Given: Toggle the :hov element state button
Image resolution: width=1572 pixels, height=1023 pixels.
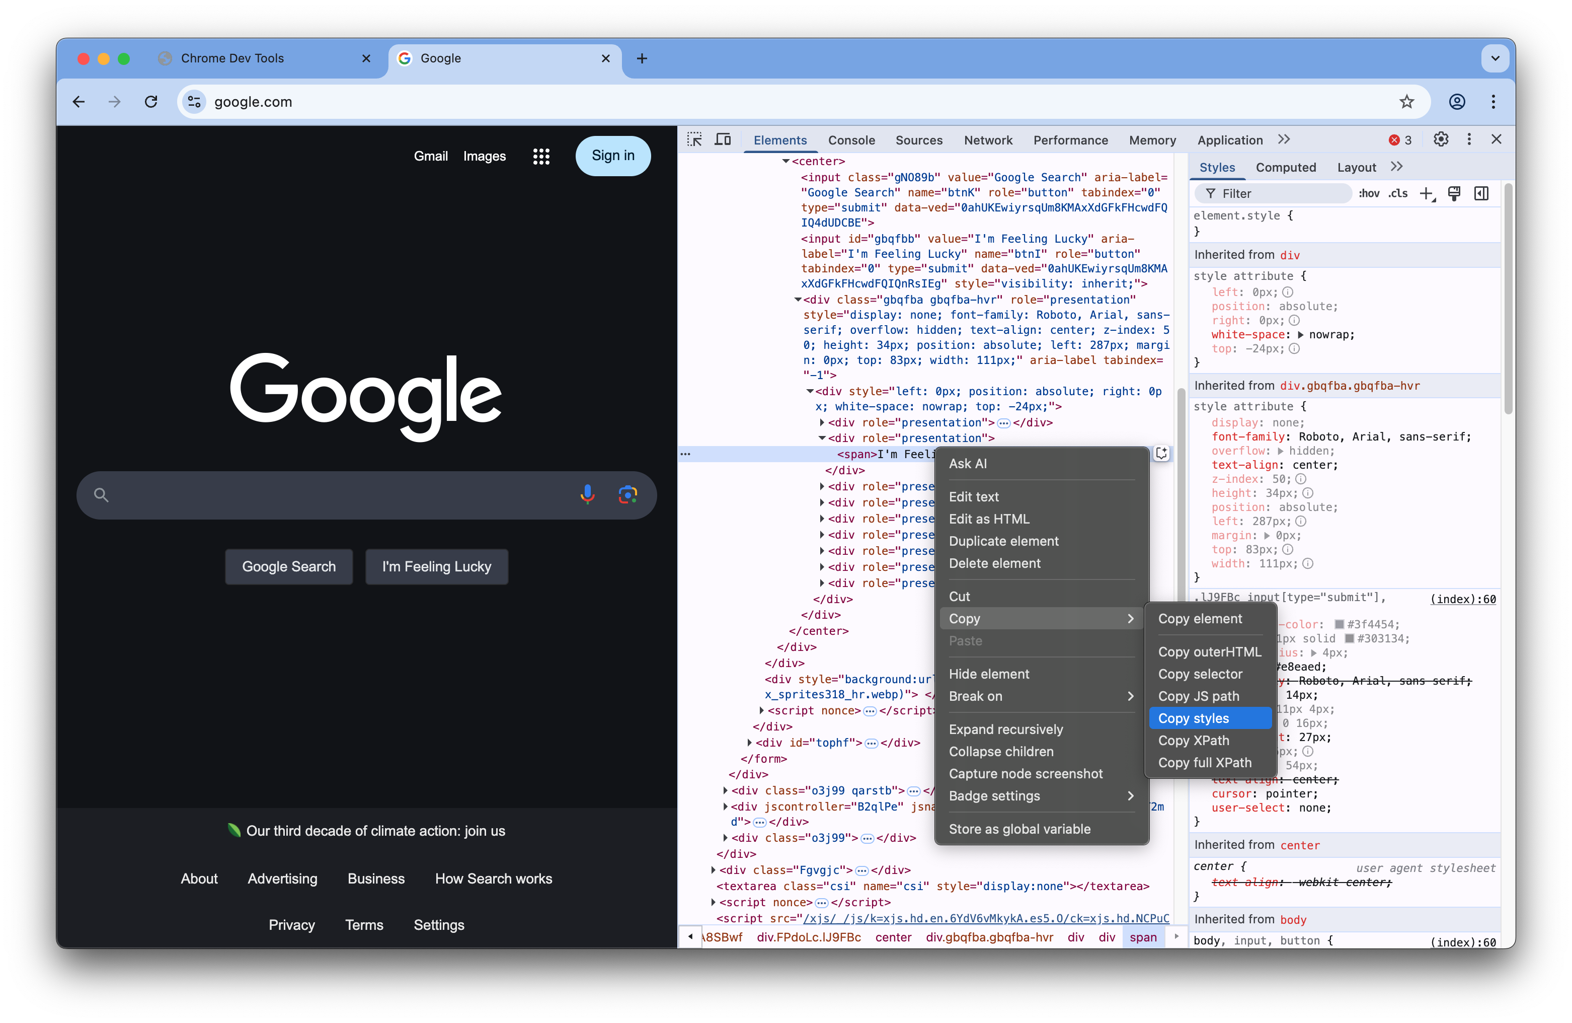Looking at the screenshot, I should [x=1369, y=194].
